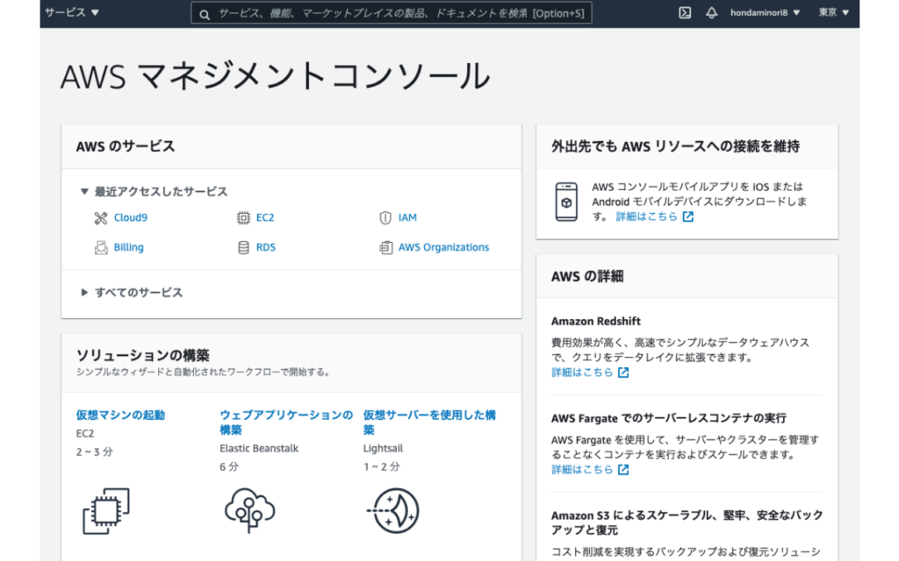The width and height of the screenshot is (899, 561).
Task: Open the サービス dropdown menu
Action: click(72, 12)
